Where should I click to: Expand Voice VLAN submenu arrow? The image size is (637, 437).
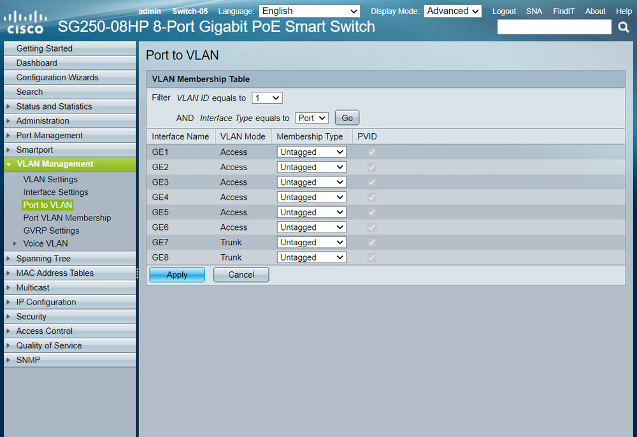(15, 244)
